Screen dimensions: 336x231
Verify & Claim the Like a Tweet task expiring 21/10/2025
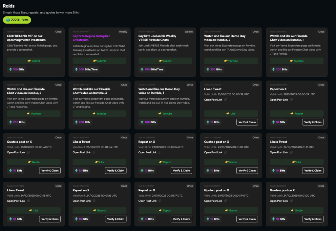point(247,122)
